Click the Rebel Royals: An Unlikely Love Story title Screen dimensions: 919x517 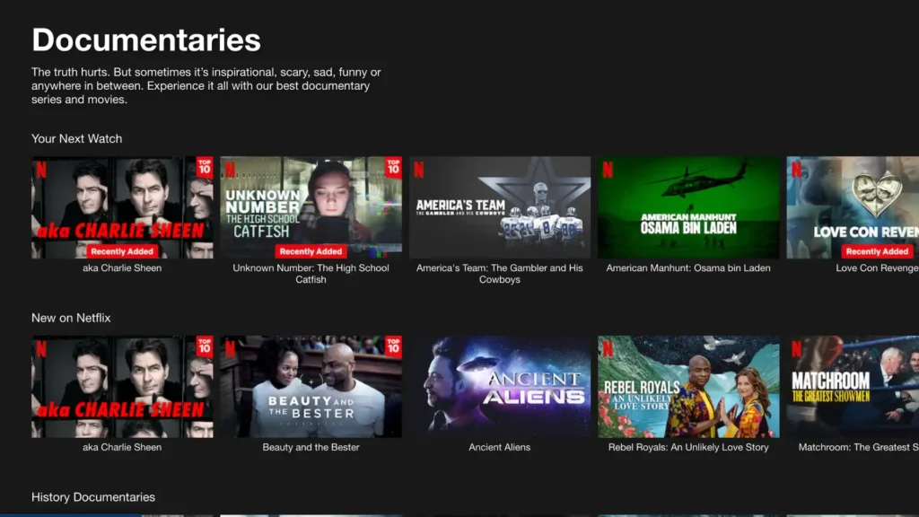coord(688,448)
